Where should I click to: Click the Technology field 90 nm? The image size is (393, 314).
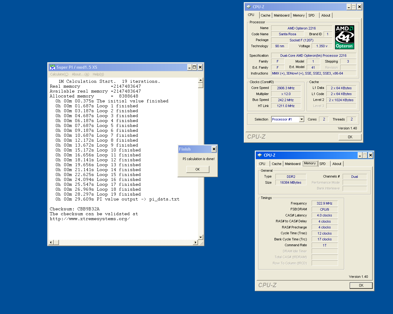pos(280,46)
